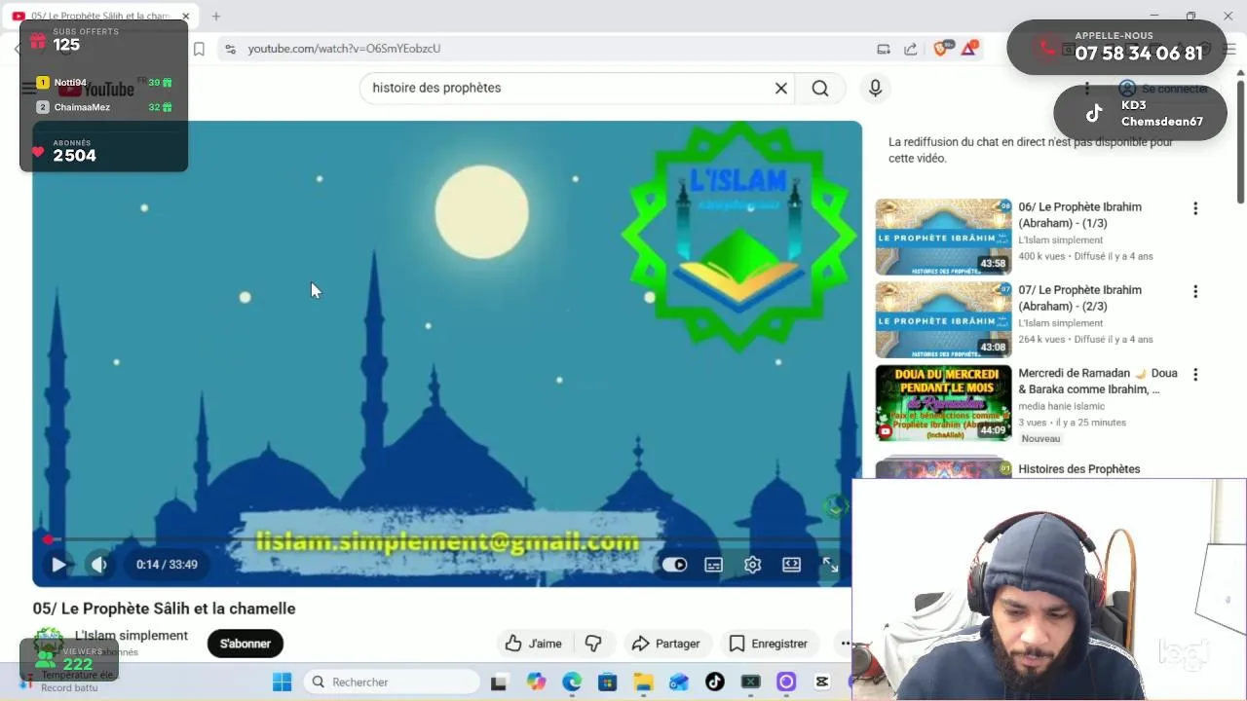Open the cast/media icon in the address bar

pos(884,49)
